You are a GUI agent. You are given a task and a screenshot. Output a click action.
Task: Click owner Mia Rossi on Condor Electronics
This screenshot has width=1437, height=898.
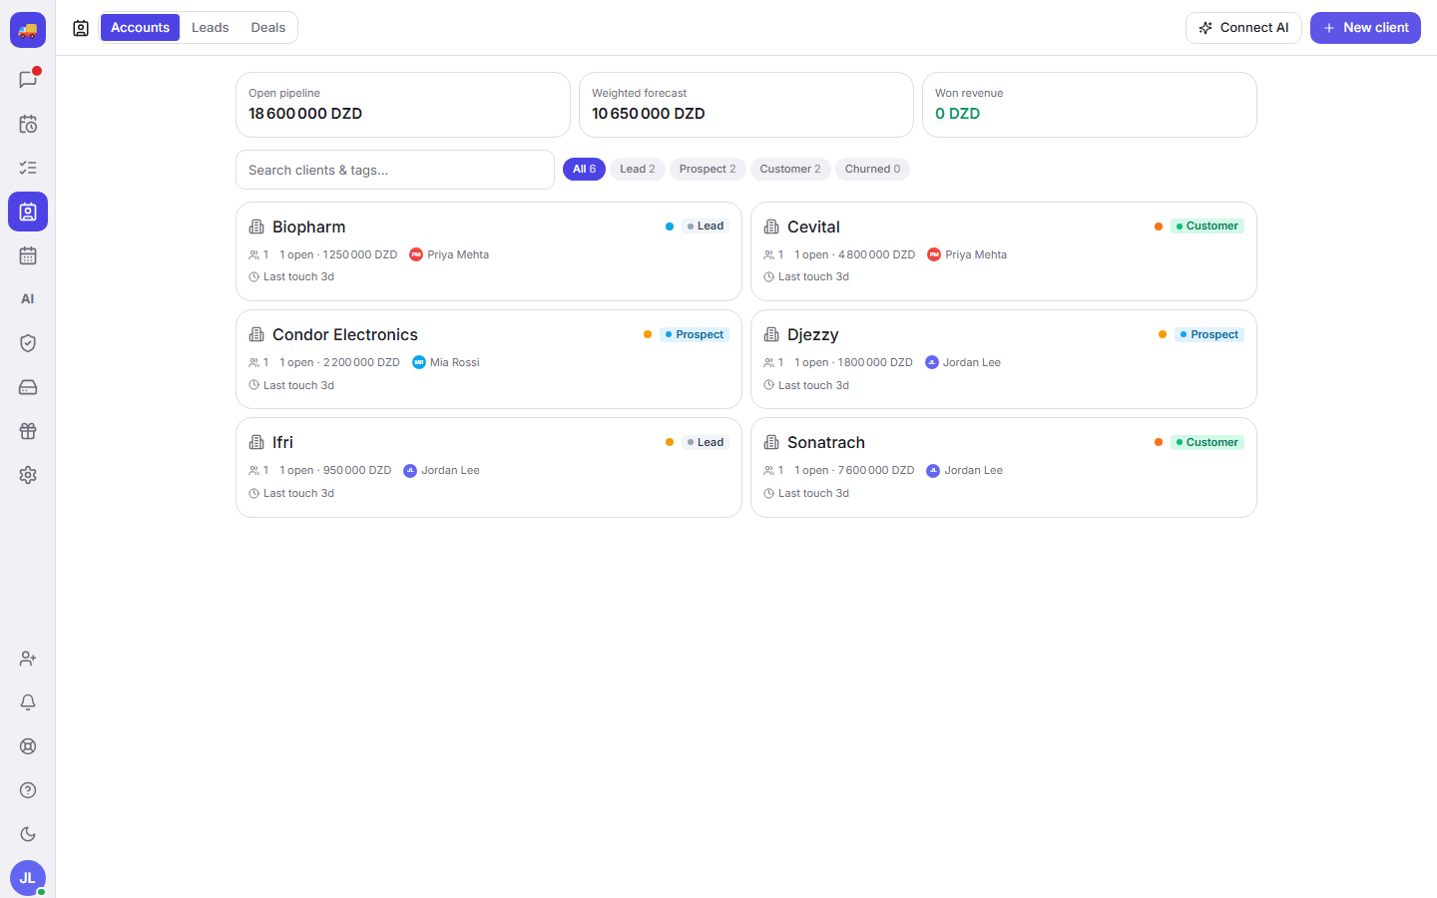point(446,363)
